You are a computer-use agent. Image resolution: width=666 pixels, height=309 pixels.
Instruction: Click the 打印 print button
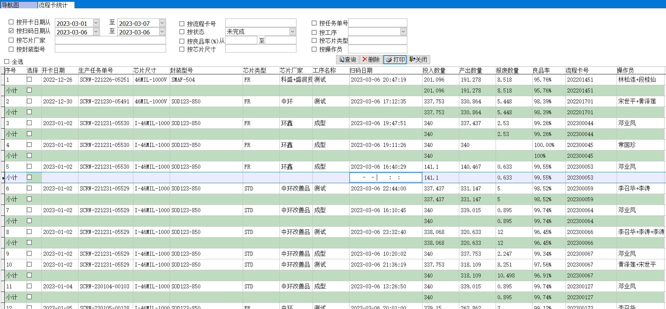coord(395,59)
